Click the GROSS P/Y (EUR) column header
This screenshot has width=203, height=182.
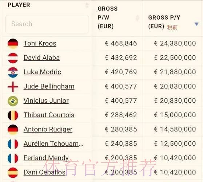pyautogui.click(x=164, y=22)
